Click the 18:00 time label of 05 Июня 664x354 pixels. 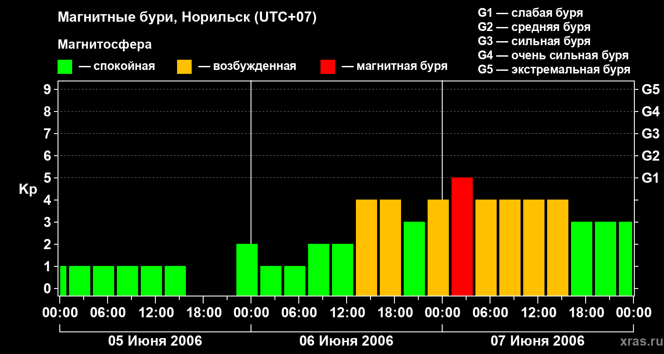pyautogui.click(x=203, y=313)
